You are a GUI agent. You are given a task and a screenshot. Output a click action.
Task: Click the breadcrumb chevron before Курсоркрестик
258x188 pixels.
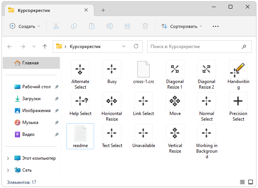[65, 47]
